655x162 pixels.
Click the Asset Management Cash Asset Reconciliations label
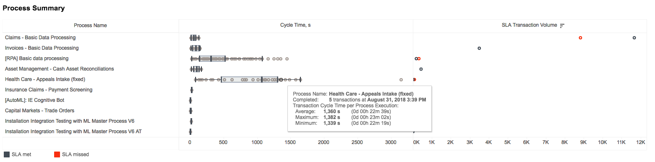tap(59, 69)
